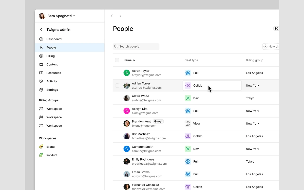Open Brandon Kent's View seat type

193,124
